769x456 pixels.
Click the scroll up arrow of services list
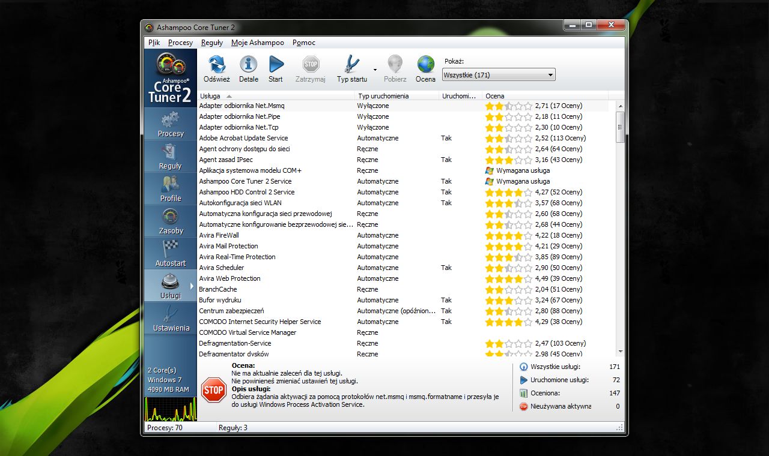click(x=621, y=106)
